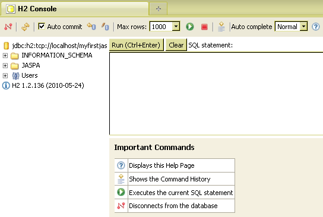Click the Important Commands heading

click(x=154, y=147)
